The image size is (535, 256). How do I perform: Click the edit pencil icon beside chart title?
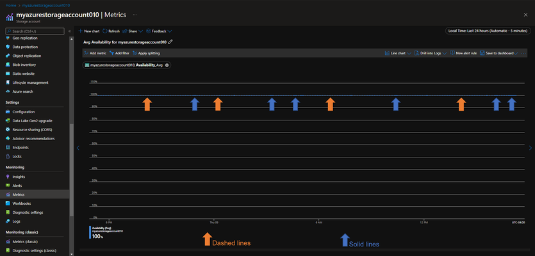pos(170,42)
